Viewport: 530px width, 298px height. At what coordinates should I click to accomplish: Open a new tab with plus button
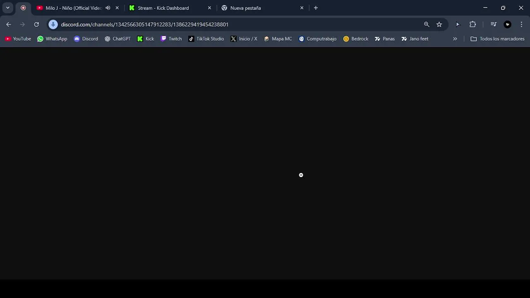[316, 8]
